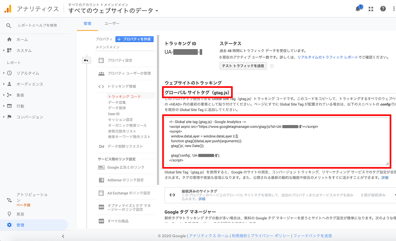The height and width of the screenshot is (241, 396).
Task: Click the 集客 acquisition icon
Action: (9, 95)
